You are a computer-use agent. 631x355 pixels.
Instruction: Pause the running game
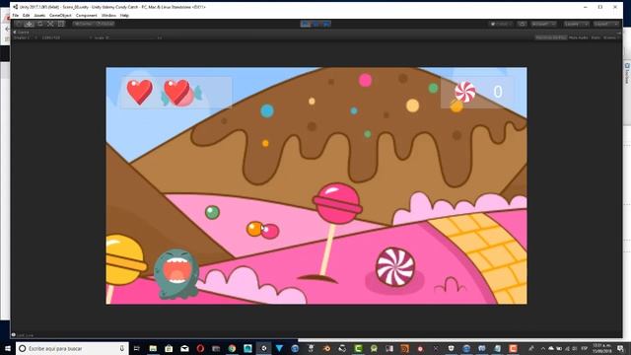click(315, 24)
